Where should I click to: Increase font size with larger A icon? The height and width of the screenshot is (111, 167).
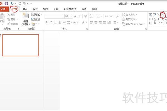tap(75, 16)
